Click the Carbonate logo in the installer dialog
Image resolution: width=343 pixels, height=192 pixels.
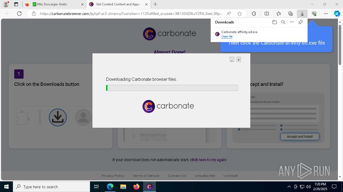(x=168, y=106)
